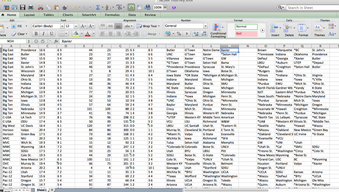Click the AutoSum sigma icon

pos(98,7)
